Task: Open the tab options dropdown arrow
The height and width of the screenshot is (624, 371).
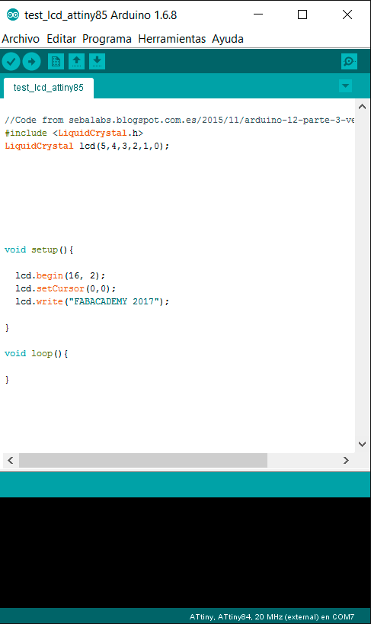Action: click(346, 85)
